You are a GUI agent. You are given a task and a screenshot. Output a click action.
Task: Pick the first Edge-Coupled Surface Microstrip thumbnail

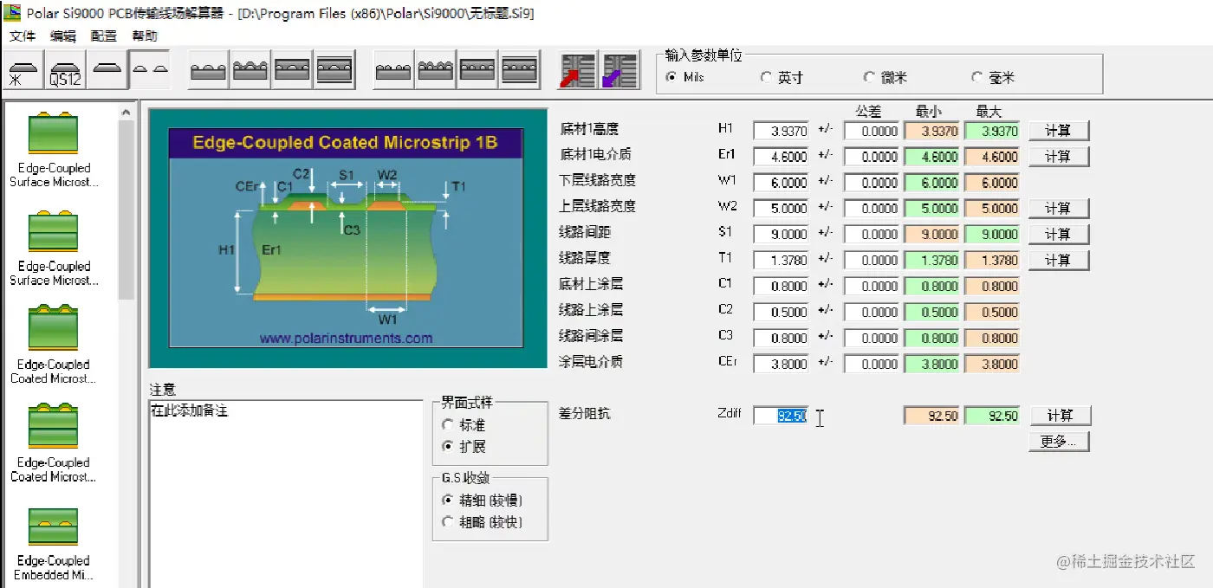(54, 133)
